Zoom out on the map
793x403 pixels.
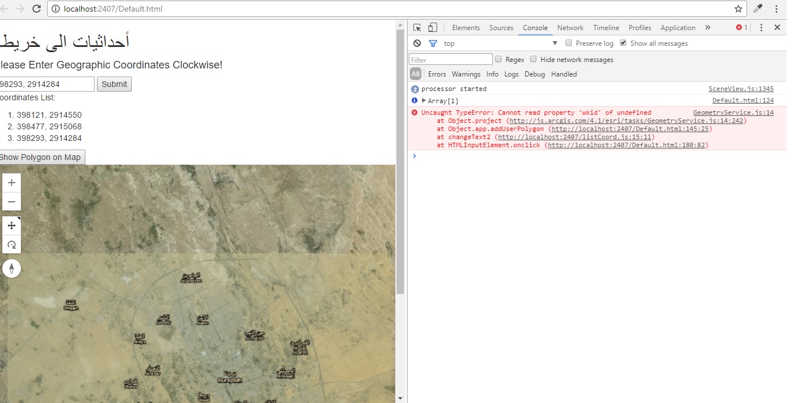tap(11, 201)
